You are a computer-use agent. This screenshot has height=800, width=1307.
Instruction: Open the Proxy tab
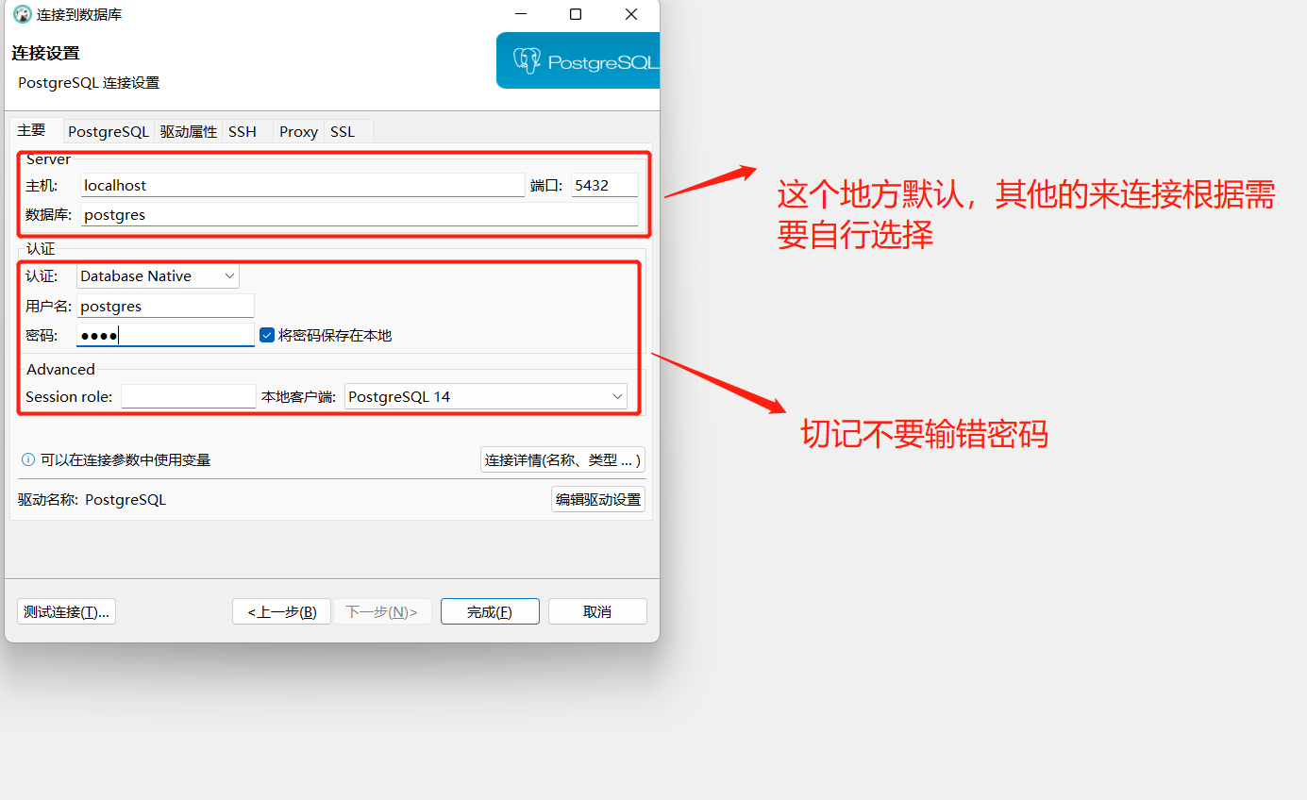pos(298,132)
